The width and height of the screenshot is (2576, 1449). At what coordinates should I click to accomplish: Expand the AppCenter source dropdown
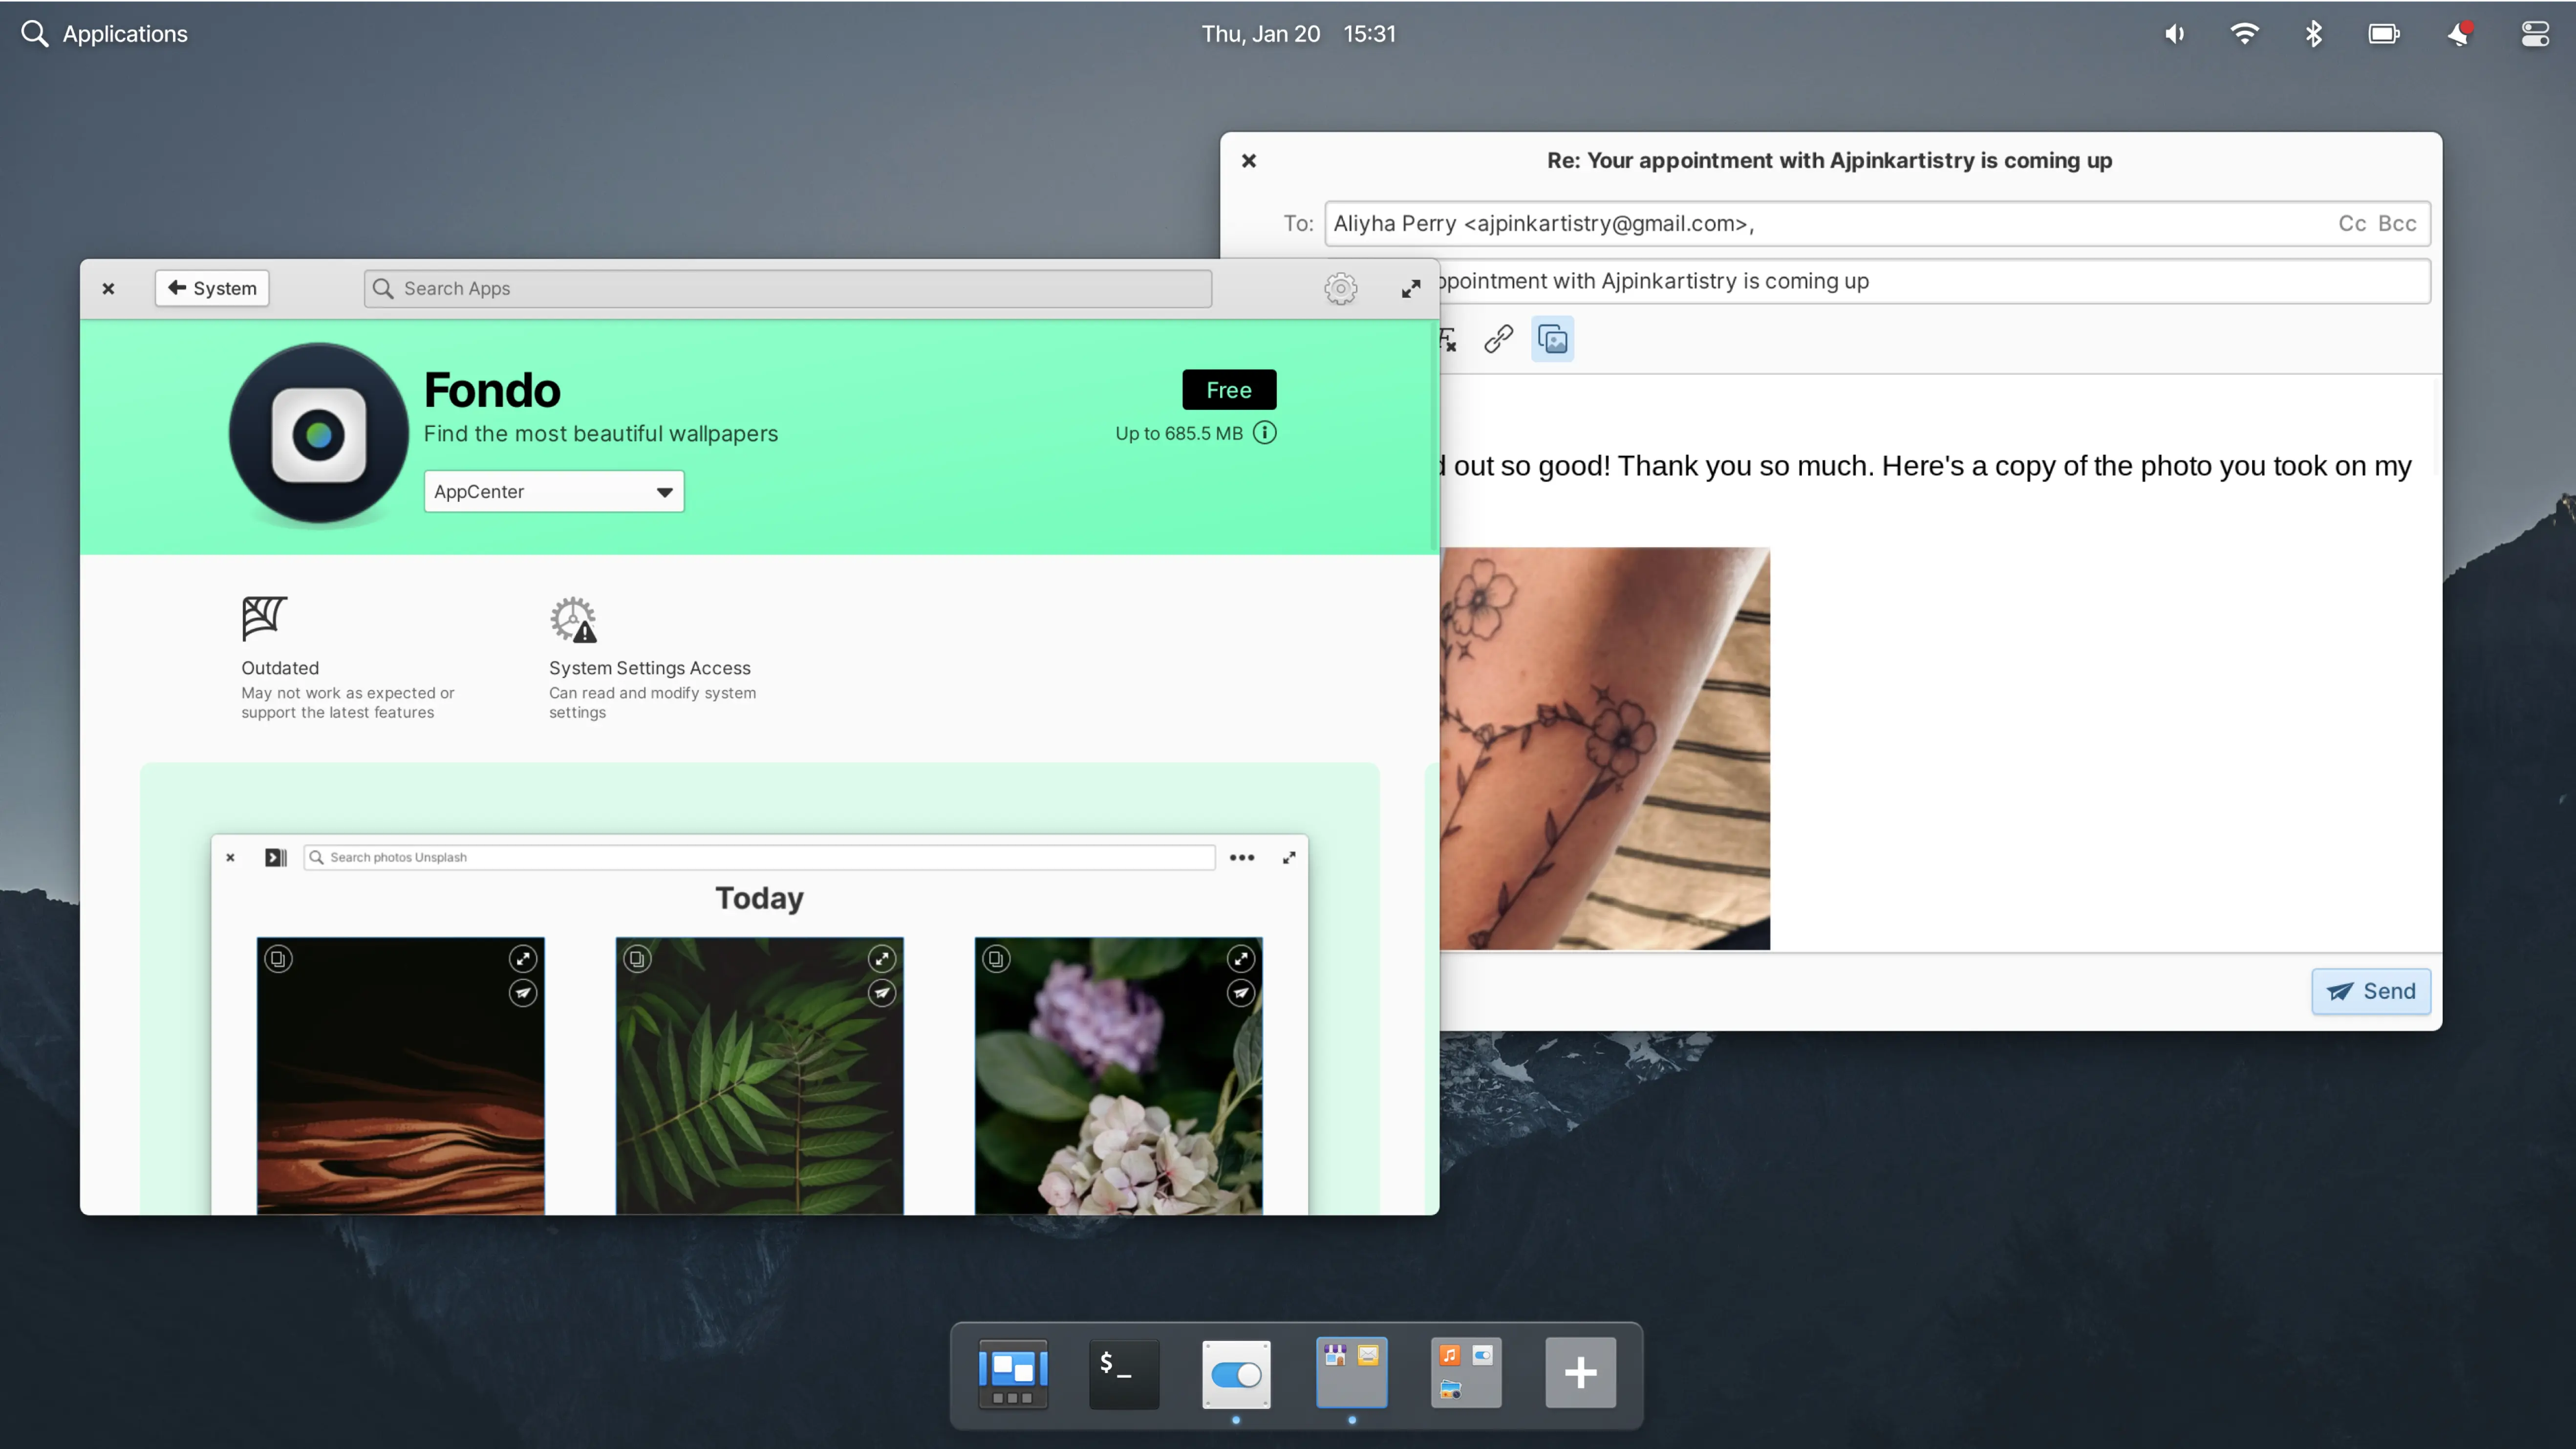pyautogui.click(x=554, y=492)
